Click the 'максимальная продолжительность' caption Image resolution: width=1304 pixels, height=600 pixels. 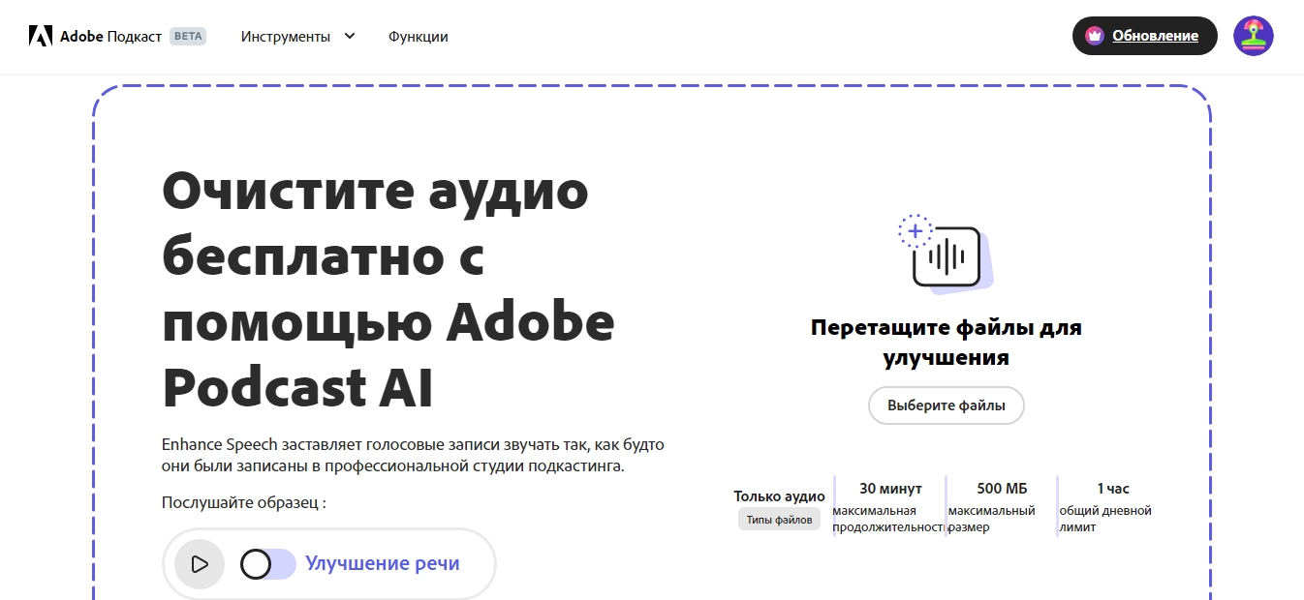pyautogui.click(x=889, y=519)
